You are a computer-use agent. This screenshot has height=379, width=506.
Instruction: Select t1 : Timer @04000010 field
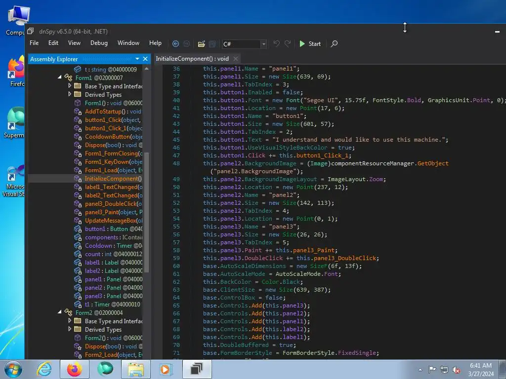[x=112, y=304]
